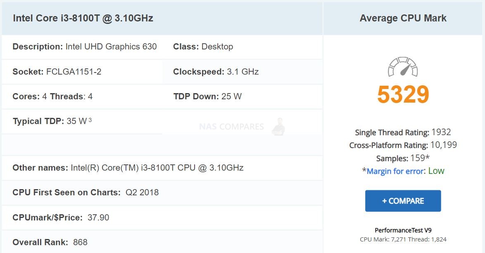The image size is (485, 253).
Task: Click the speedometer gauge icon
Action: [x=403, y=67]
